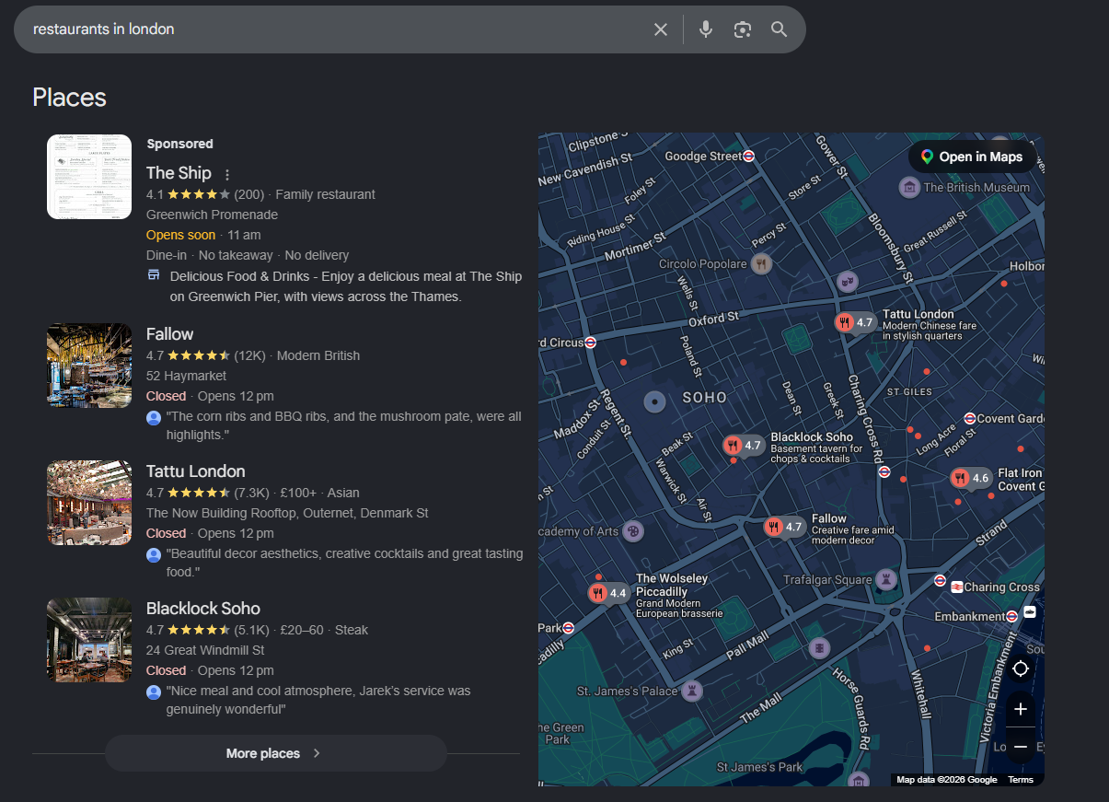Select Fallow 4.7 map pin
Screen dimensions: 1109x802
[x=784, y=528]
